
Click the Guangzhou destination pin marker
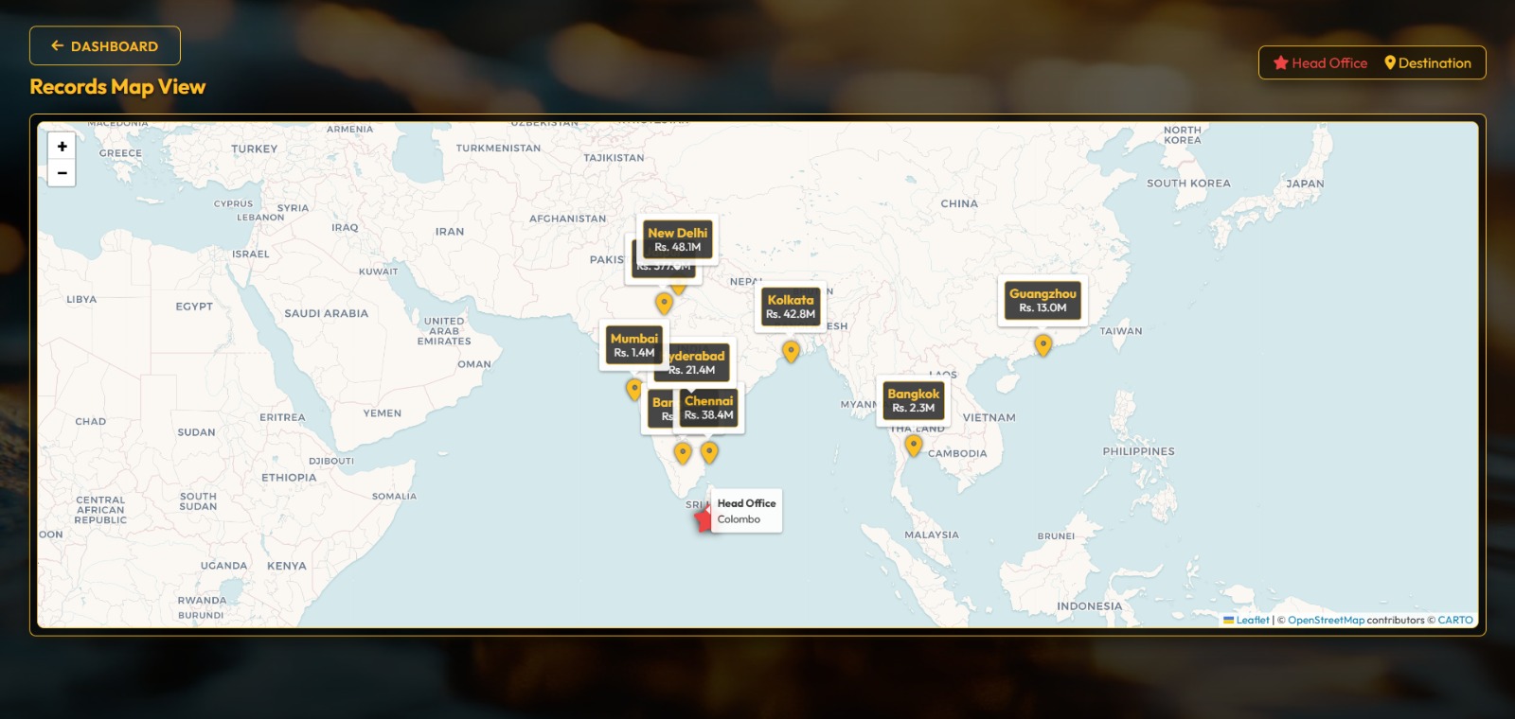pyautogui.click(x=1043, y=345)
